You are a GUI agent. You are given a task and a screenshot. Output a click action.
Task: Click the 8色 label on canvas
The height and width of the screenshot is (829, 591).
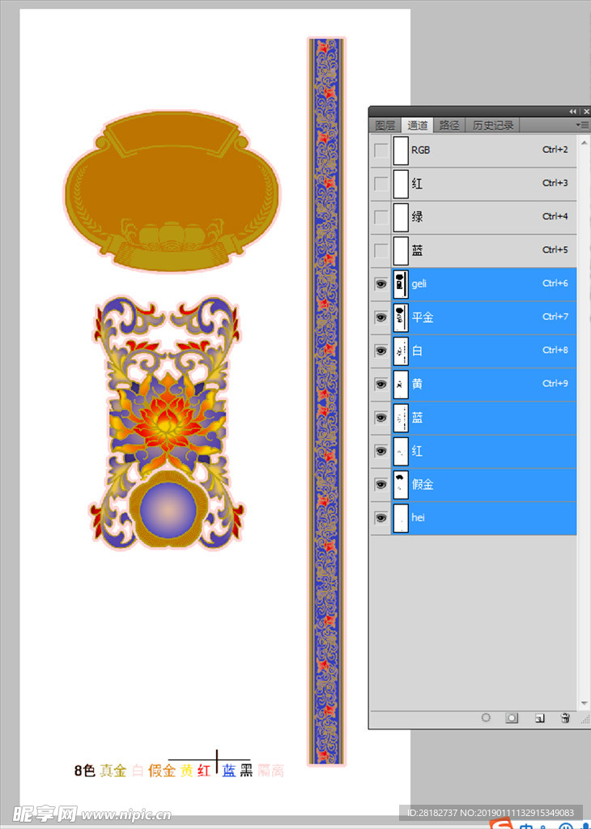(85, 771)
